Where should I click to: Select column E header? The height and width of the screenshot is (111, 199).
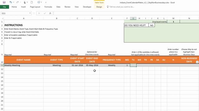point(112,18)
